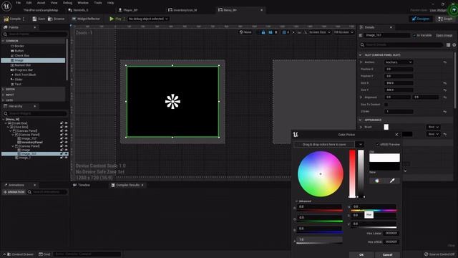
Task: Open the File menu
Action: tap(18, 3)
